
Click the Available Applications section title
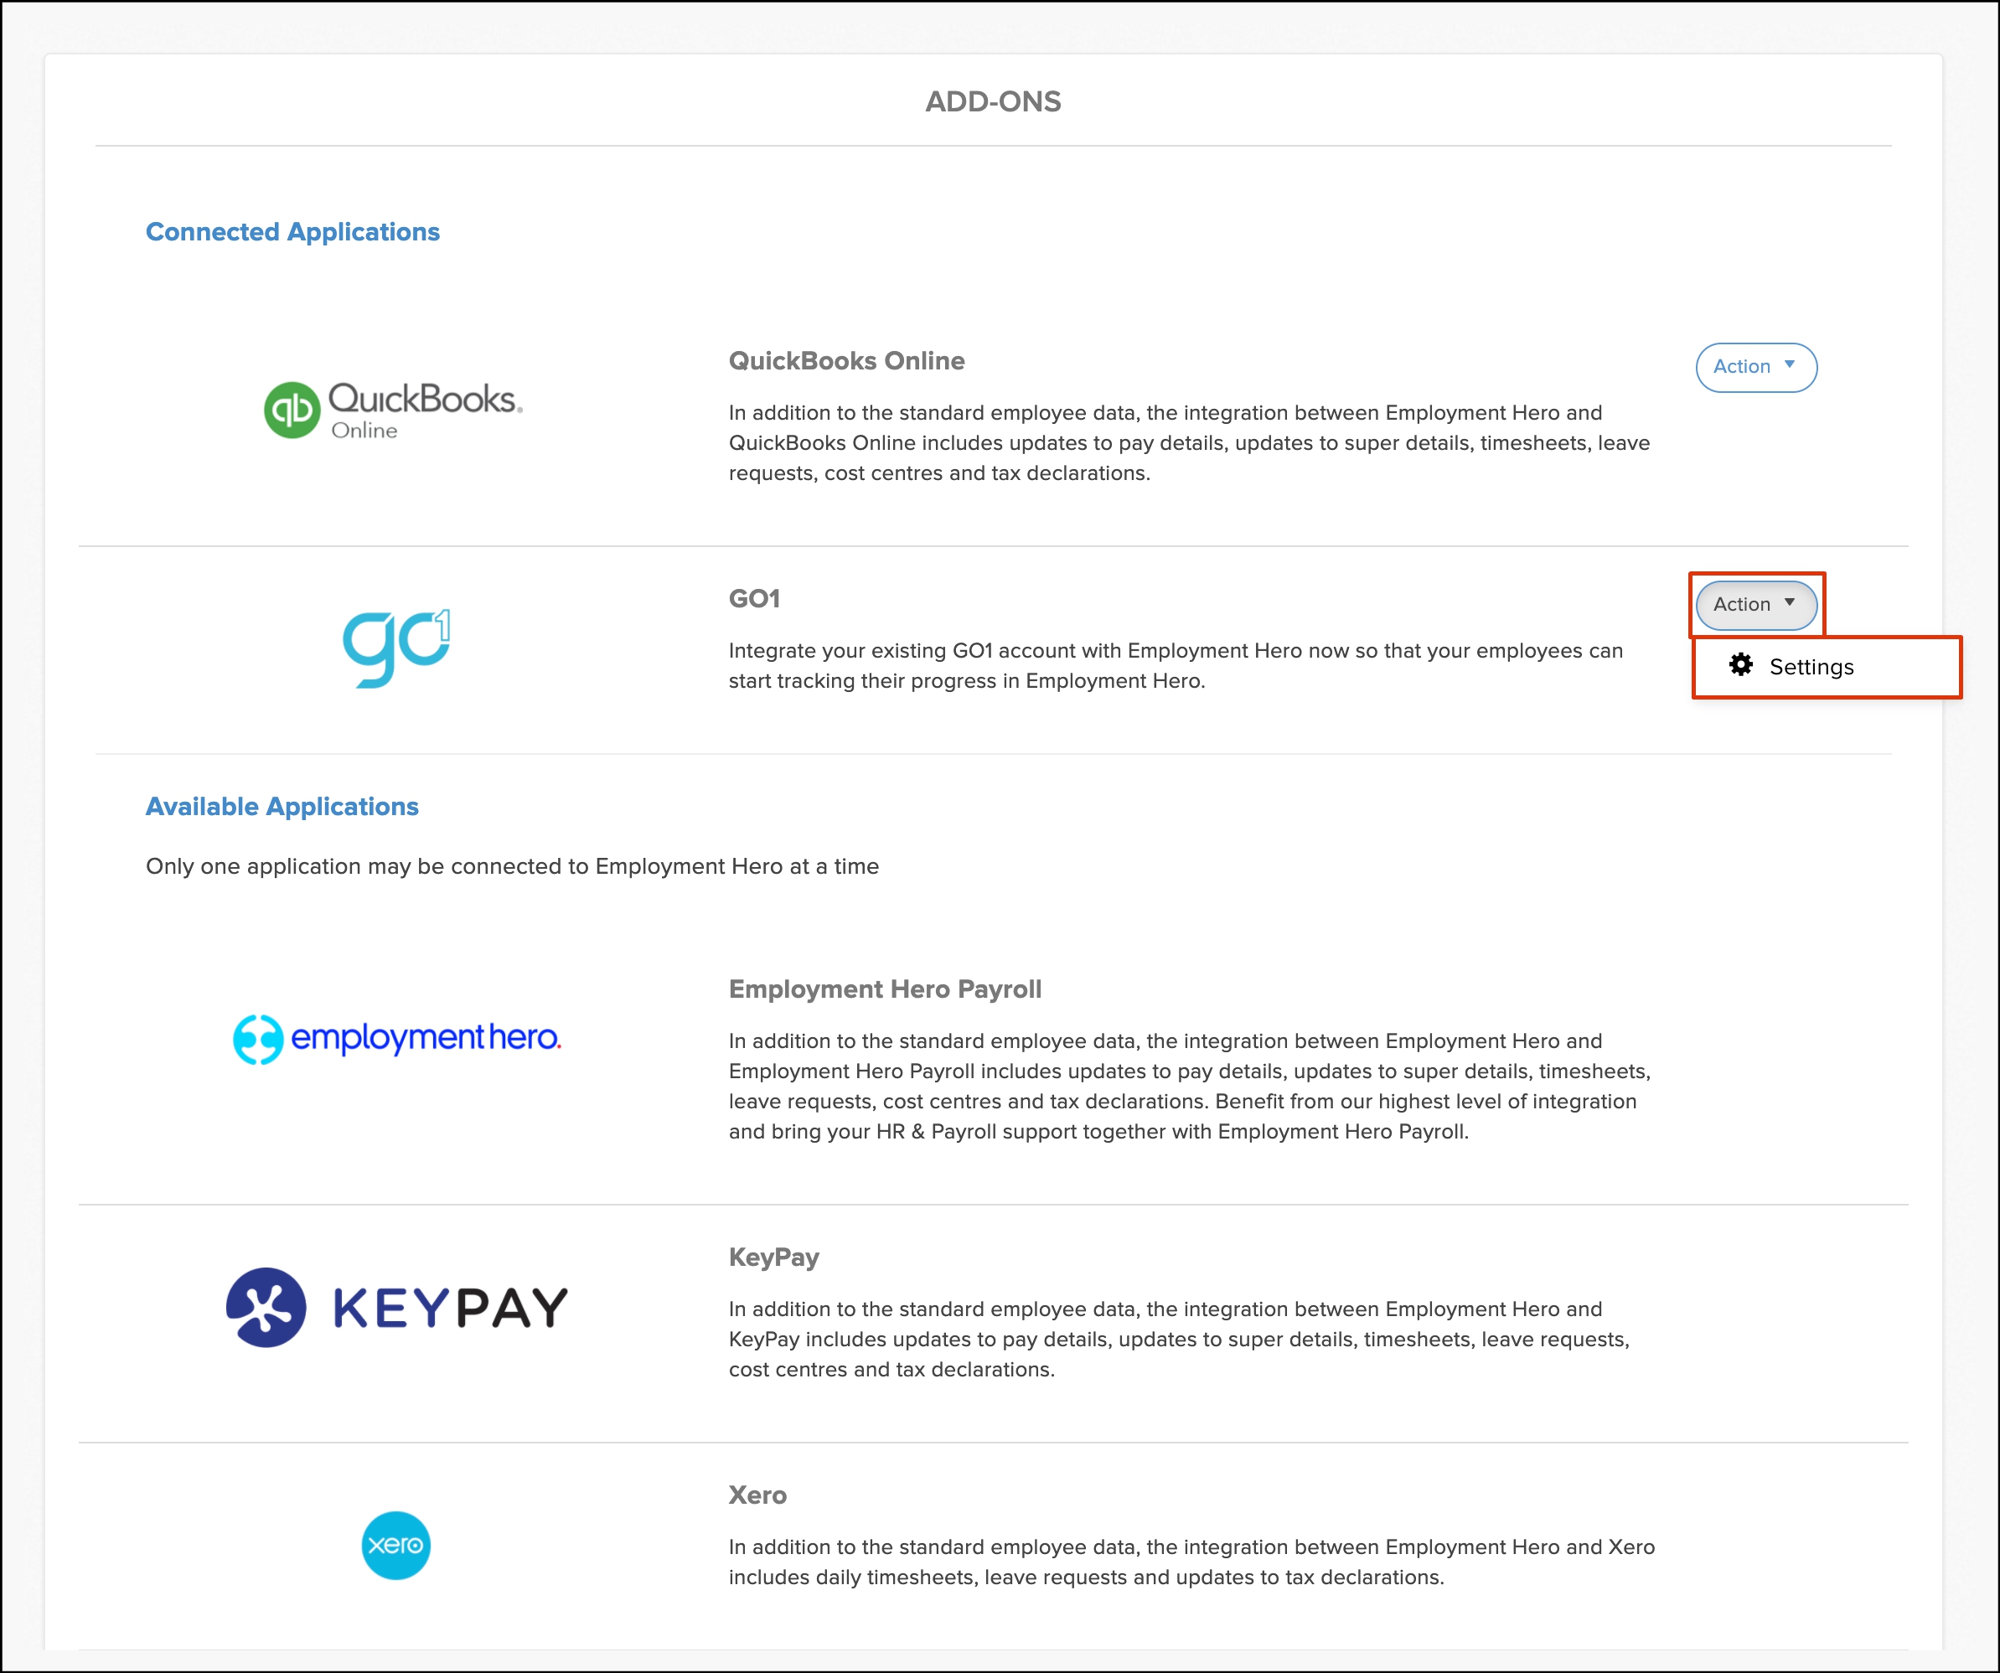point(282,807)
